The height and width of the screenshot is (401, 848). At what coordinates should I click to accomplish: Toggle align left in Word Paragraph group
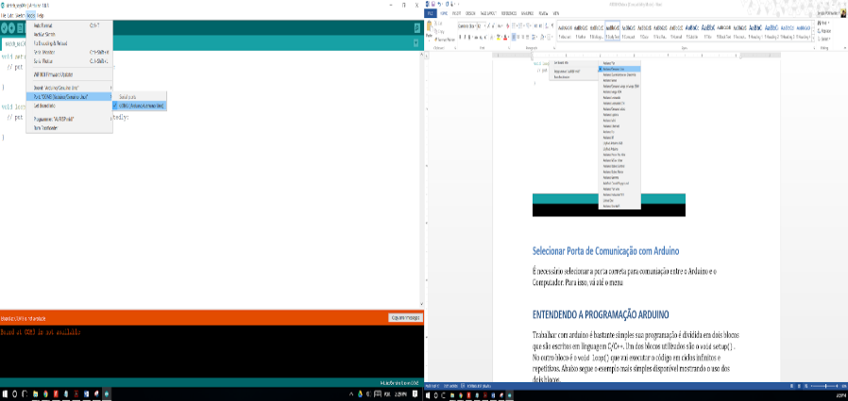[514, 37]
